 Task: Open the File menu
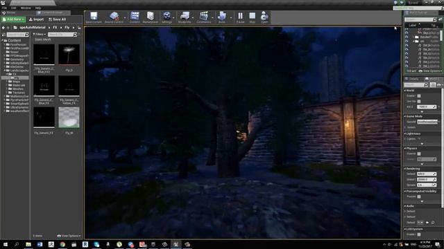[5, 8]
